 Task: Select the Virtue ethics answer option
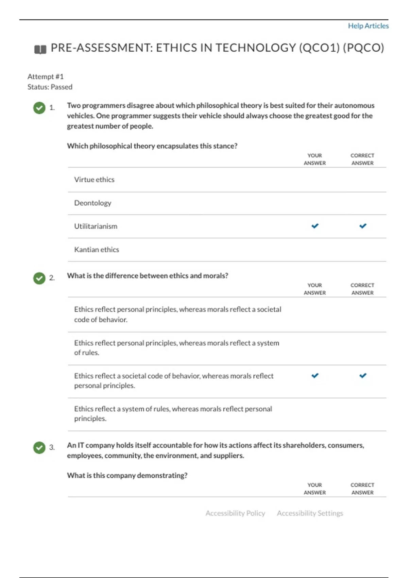click(94, 179)
